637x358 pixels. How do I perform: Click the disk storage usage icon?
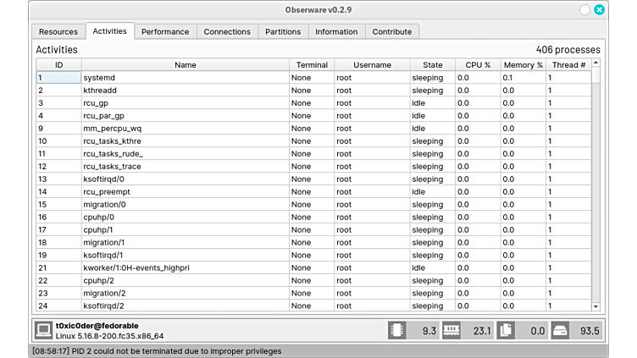(x=559, y=330)
